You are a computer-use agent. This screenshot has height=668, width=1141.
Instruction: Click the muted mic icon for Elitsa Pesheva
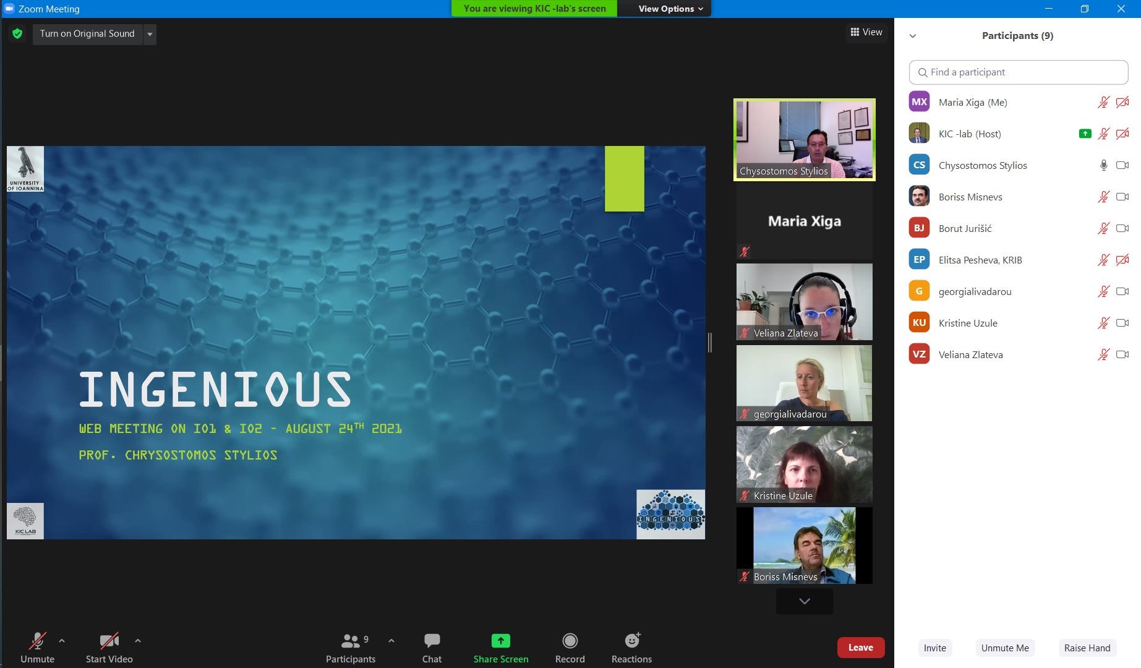(1103, 260)
